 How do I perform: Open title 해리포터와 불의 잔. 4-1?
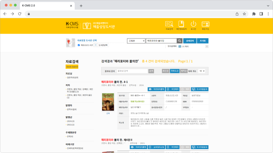[x=115, y=82]
